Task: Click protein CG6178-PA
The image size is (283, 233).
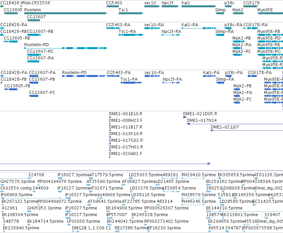Action: [x=252, y=76]
